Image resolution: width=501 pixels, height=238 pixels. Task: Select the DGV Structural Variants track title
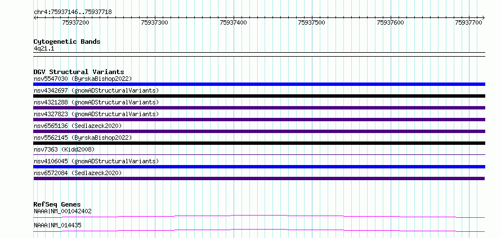point(79,72)
